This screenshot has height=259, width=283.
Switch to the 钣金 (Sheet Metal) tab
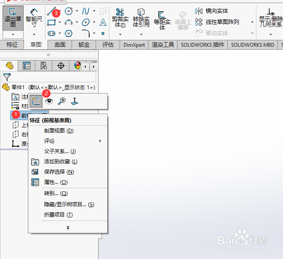84,45
